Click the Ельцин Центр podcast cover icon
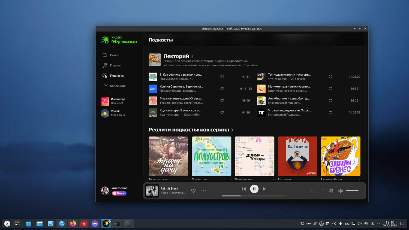This screenshot has width=409, height=230. 153,89
